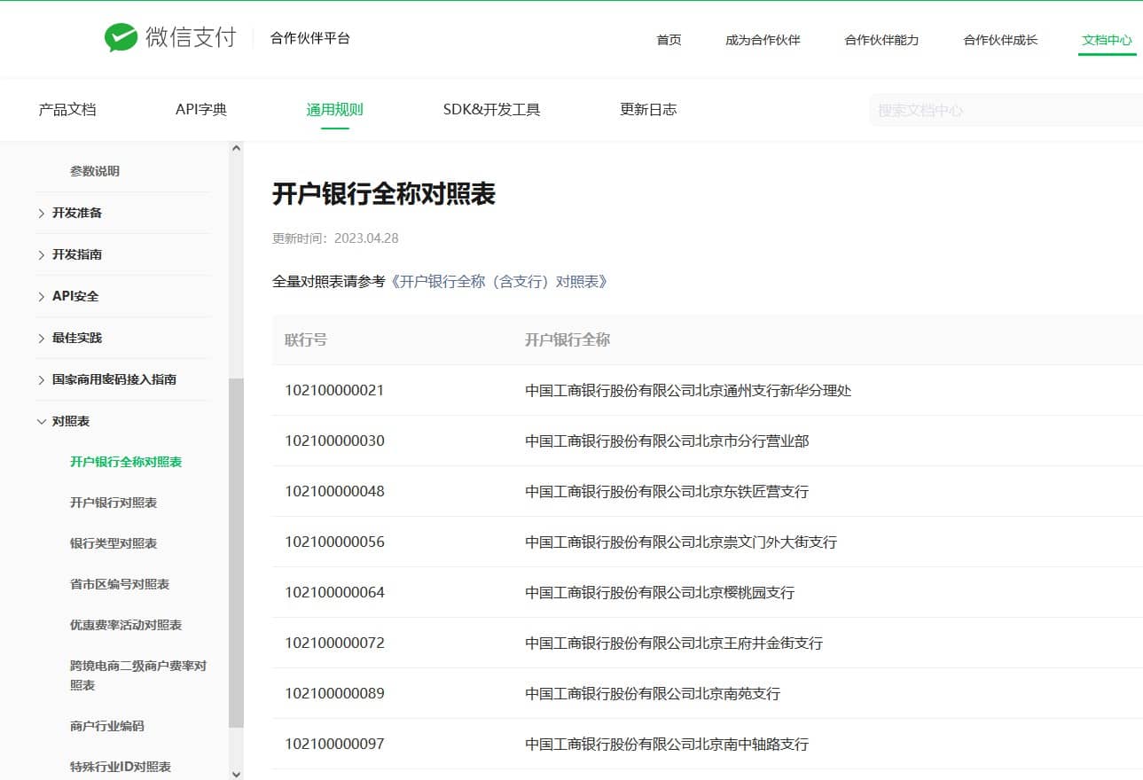Go to 成为合作伙伴 in top navigation
This screenshot has width=1143, height=780.
pos(763,40)
